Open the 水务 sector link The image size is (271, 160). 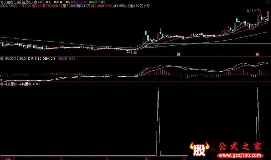[147, 6]
